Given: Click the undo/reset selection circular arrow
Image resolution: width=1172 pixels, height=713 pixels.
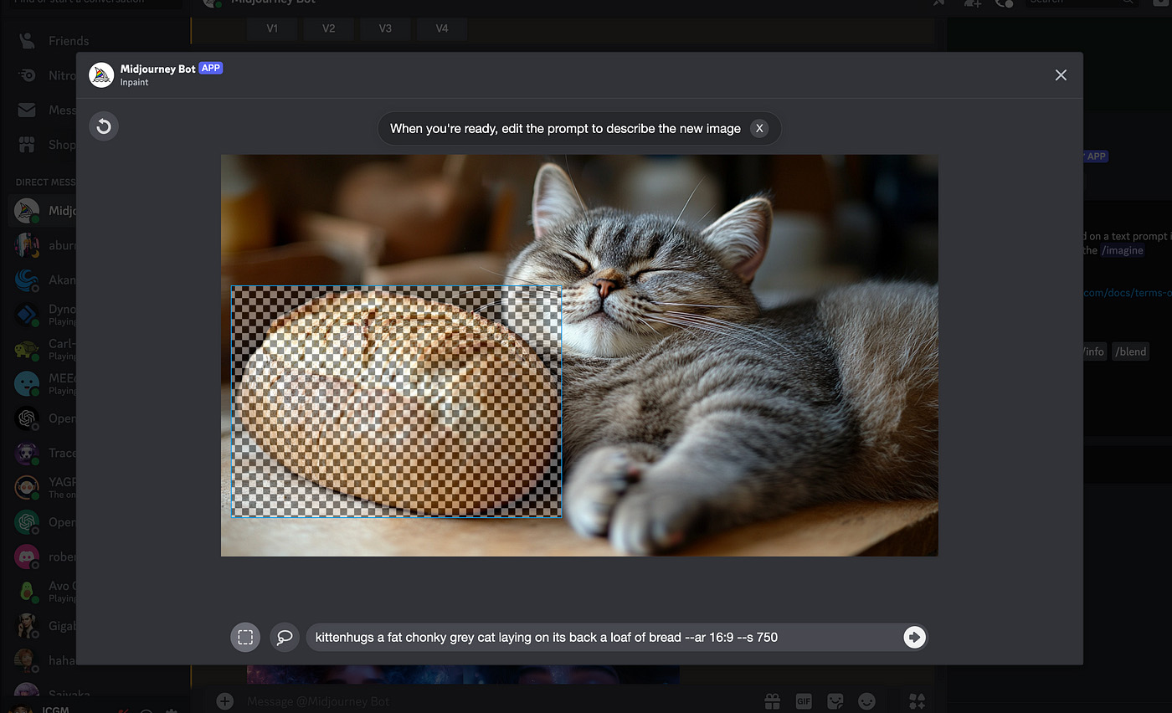Looking at the screenshot, I should pyautogui.click(x=104, y=126).
